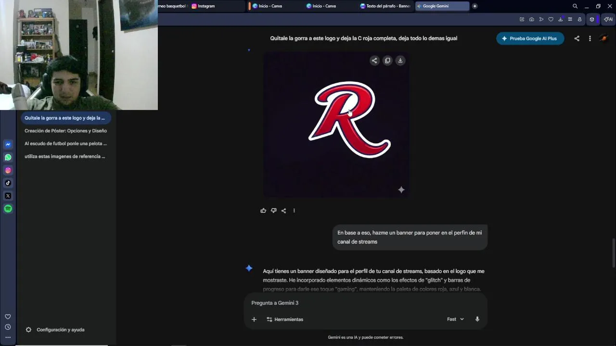Open sidebar bookmarks heart icon
This screenshot has width=616, height=346.
[8, 317]
